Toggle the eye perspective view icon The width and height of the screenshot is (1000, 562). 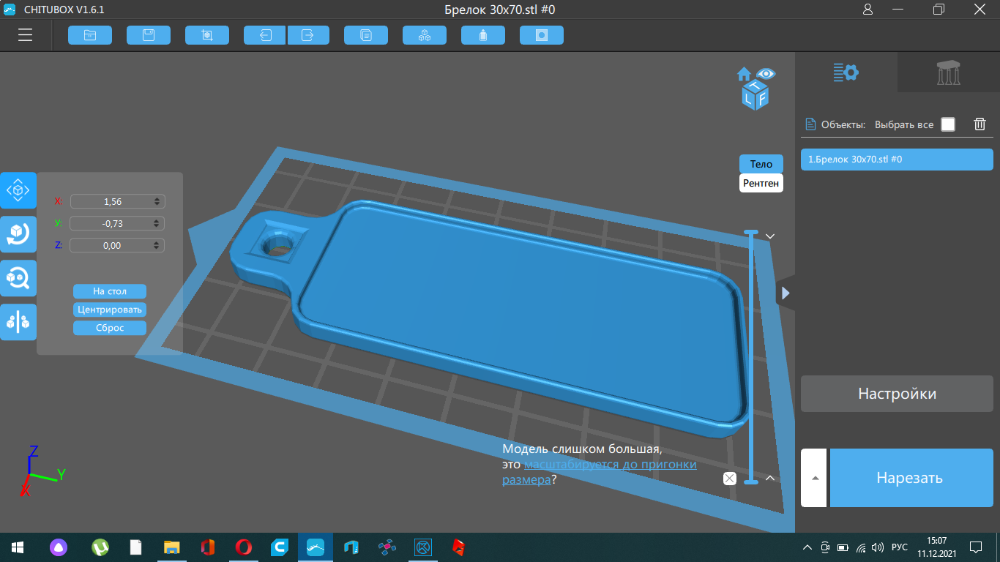pos(766,73)
